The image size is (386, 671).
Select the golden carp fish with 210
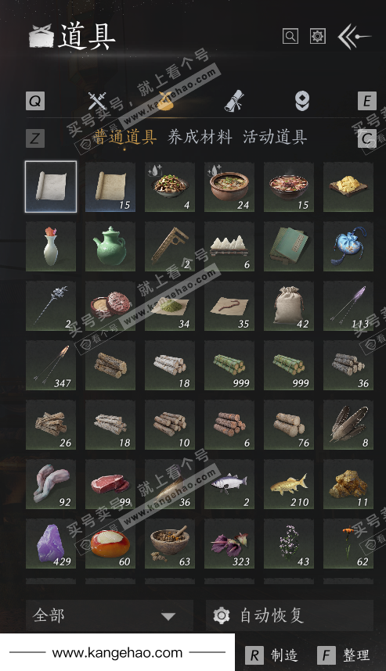pyautogui.click(x=289, y=484)
